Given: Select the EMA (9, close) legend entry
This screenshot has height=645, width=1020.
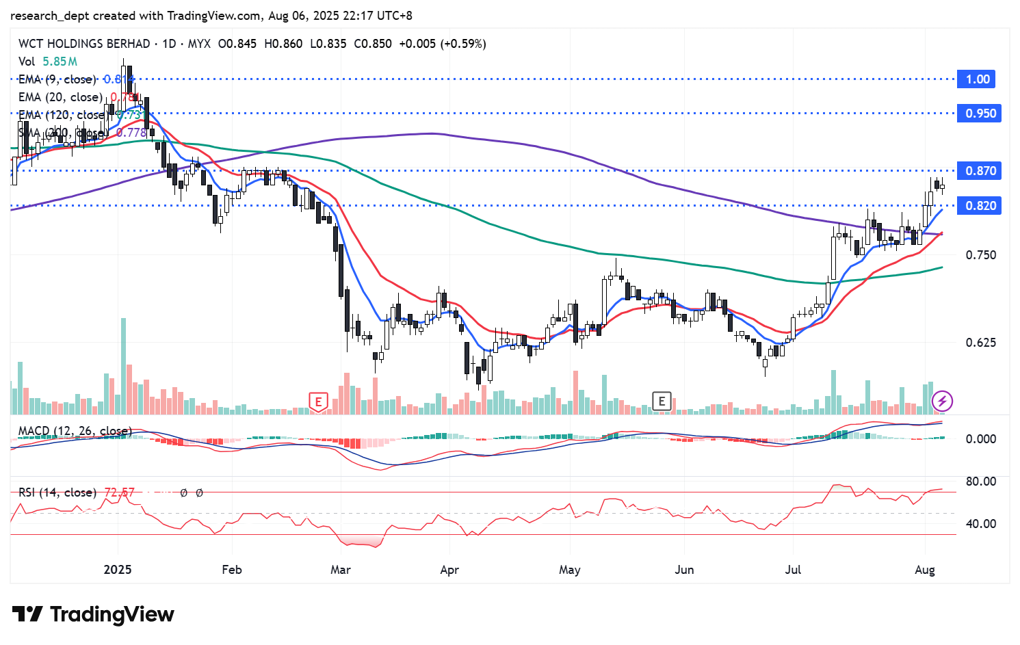Looking at the screenshot, I should click(77, 79).
